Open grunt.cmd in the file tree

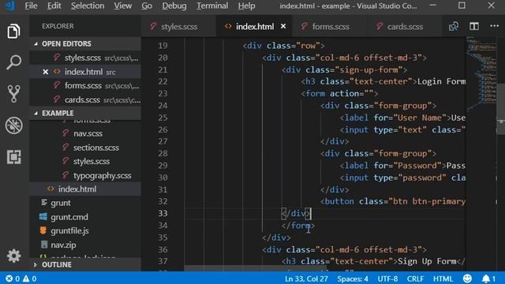(x=85, y=217)
